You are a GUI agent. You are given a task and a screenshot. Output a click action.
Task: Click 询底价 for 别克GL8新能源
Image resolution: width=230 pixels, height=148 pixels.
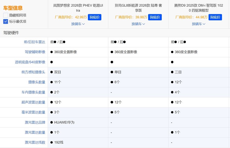[x=155, y=17]
